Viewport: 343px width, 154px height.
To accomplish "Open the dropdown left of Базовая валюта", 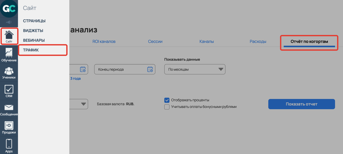I will click(79, 104).
